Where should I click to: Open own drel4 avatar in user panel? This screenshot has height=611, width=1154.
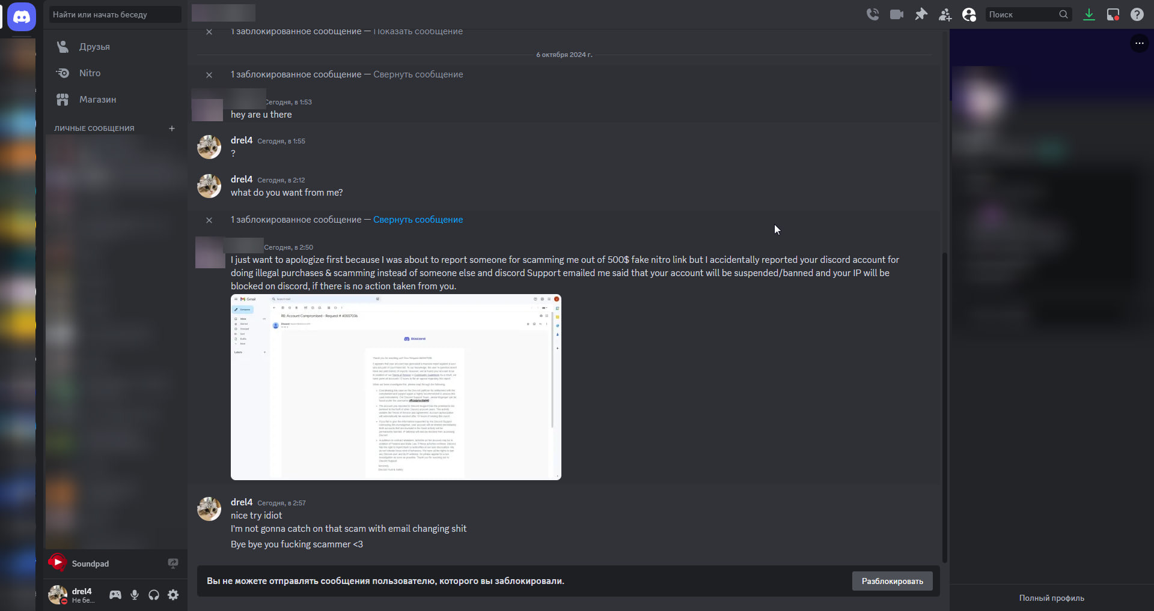(58, 595)
